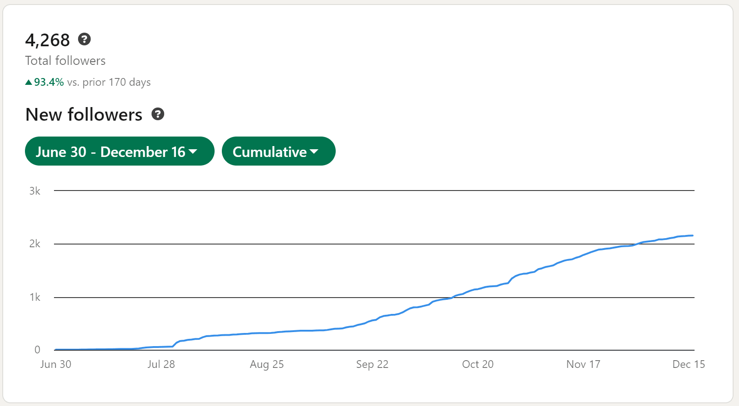Open the June 30 - December 16 date dropdown
Viewport: 739px width, 406px height.
click(110, 152)
